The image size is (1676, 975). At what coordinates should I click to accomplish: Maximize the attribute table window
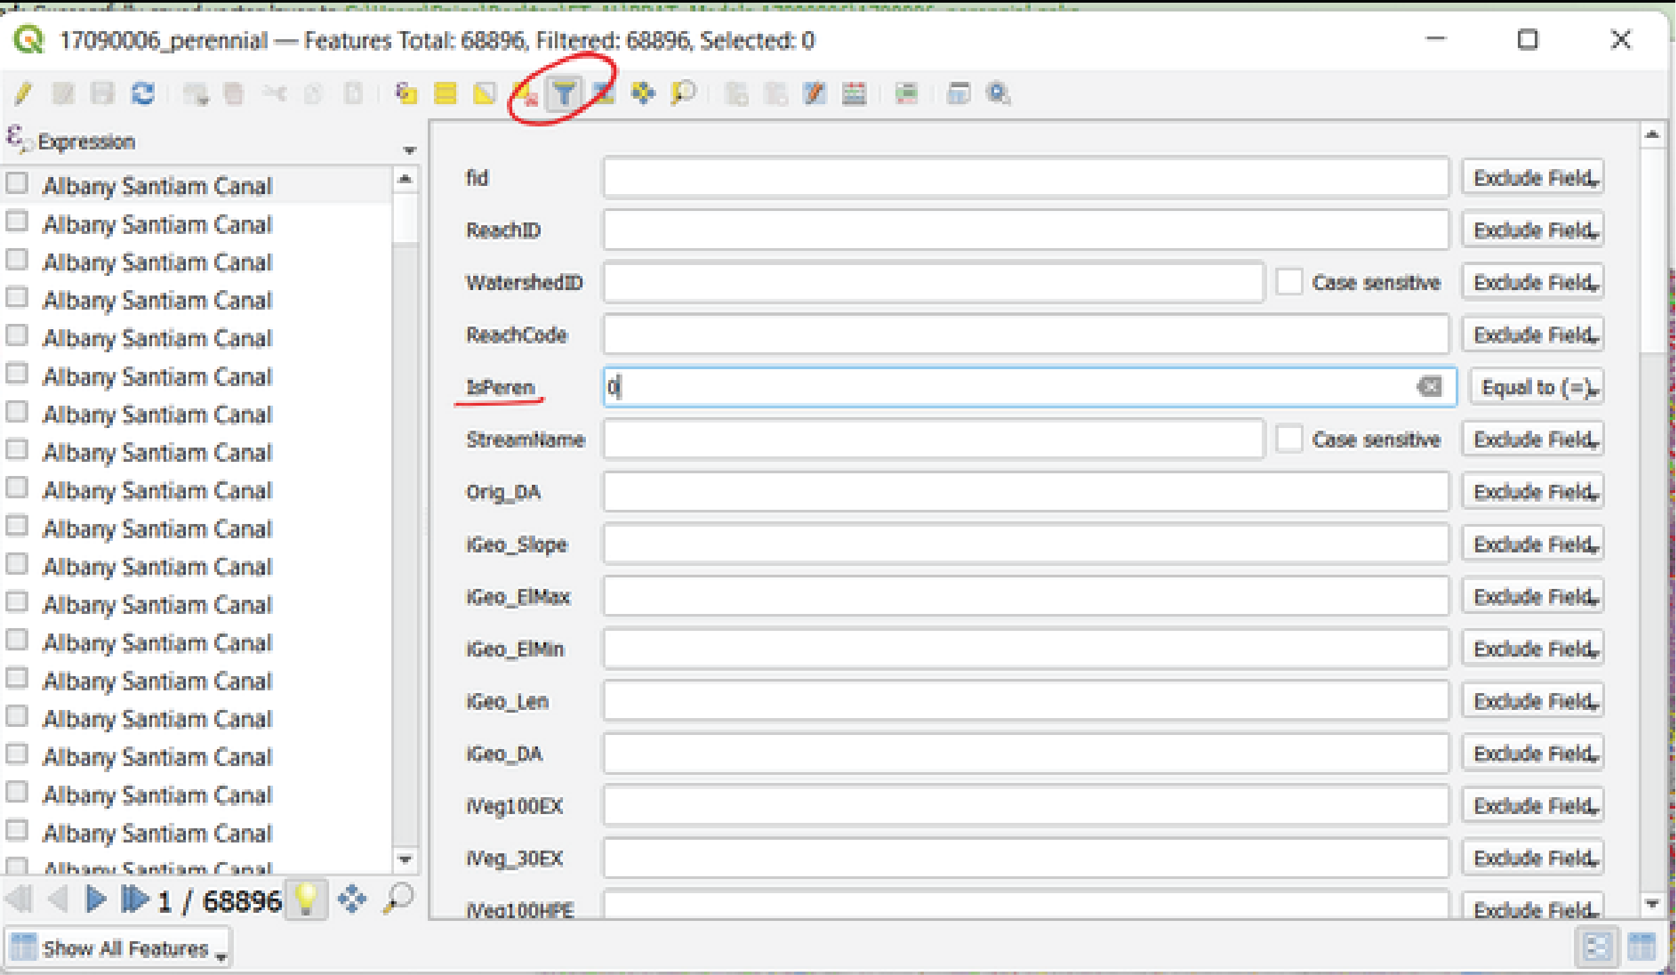point(1527,39)
